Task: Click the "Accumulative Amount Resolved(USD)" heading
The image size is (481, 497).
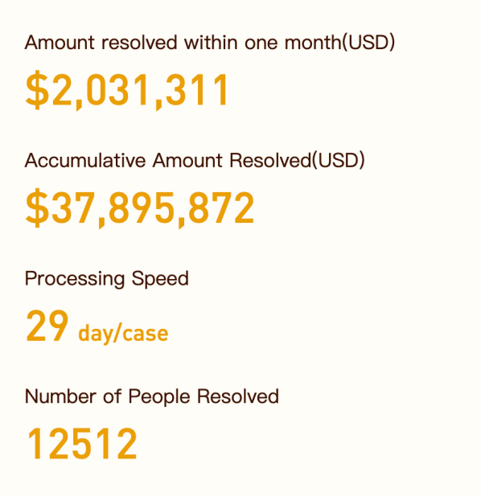Action: pos(195,160)
